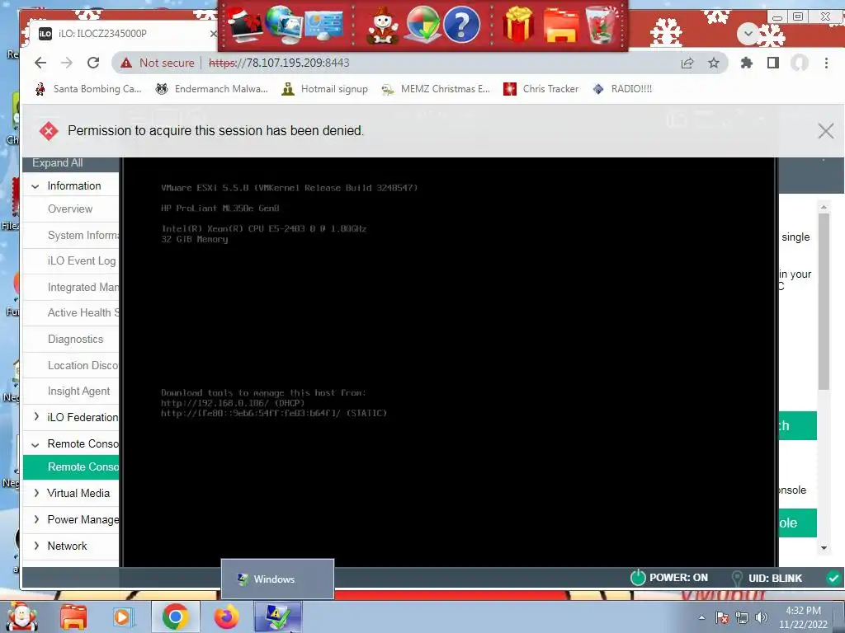The width and height of the screenshot is (845, 633).
Task: Click the gift box dock icon
Action: pyautogui.click(x=518, y=25)
